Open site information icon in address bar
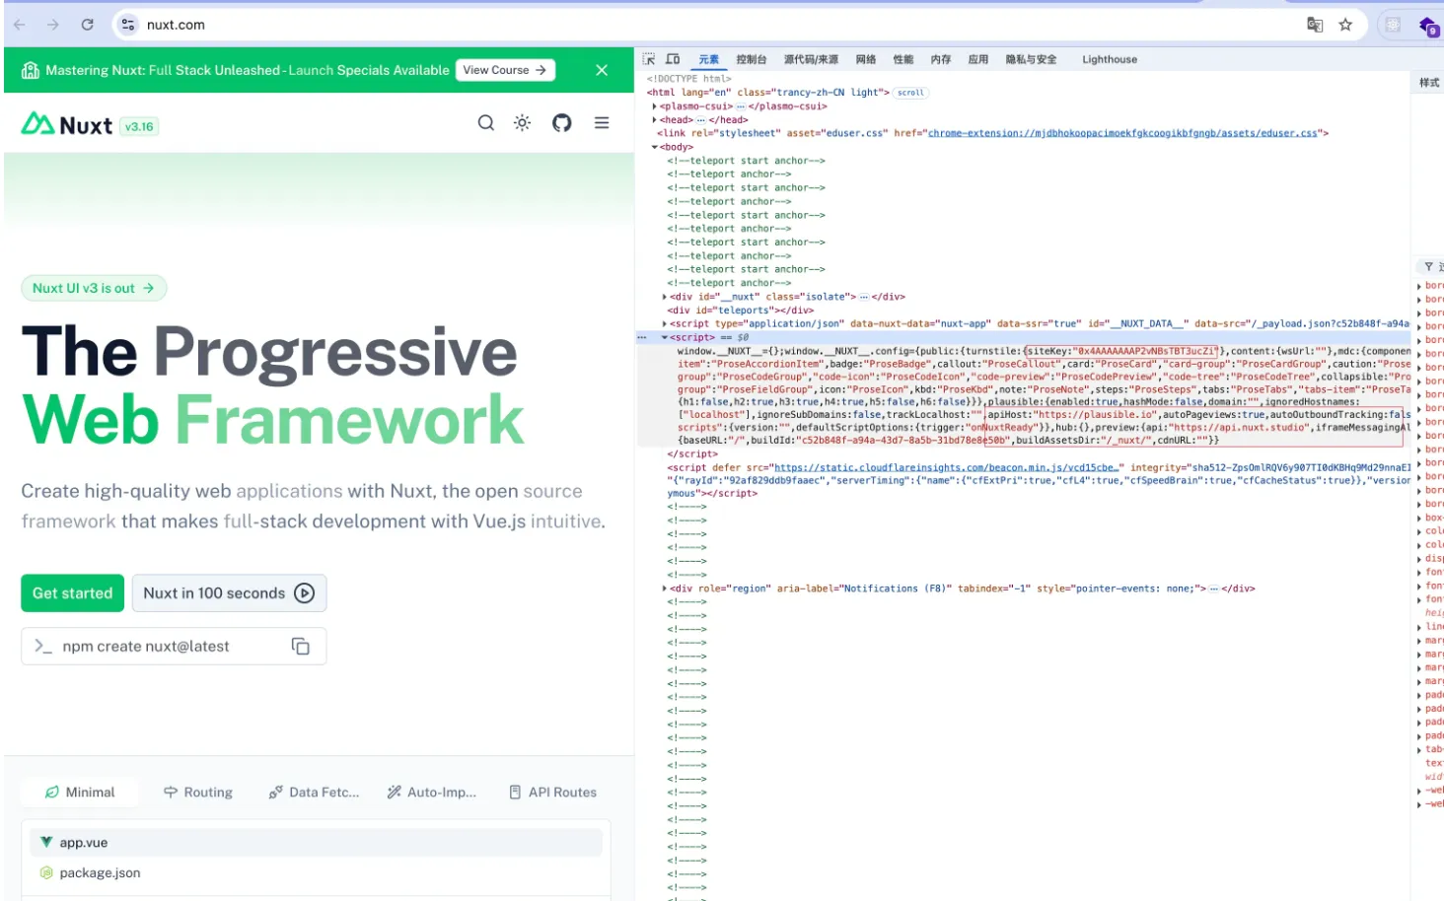The image size is (1444, 901). pos(128,25)
